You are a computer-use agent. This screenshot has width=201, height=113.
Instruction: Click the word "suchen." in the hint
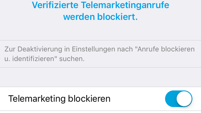point(72,59)
